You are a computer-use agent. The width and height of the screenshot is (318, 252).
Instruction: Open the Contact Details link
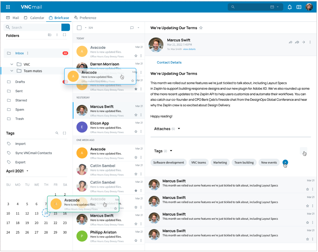click(x=169, y=62)
